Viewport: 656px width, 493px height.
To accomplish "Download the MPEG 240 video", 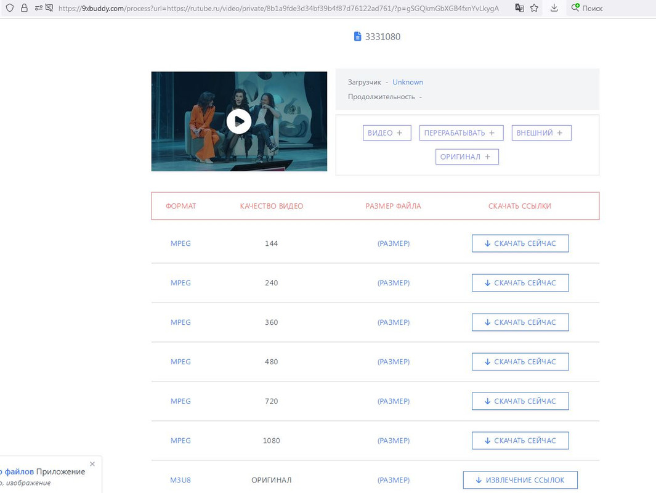I will coord(520,283).
